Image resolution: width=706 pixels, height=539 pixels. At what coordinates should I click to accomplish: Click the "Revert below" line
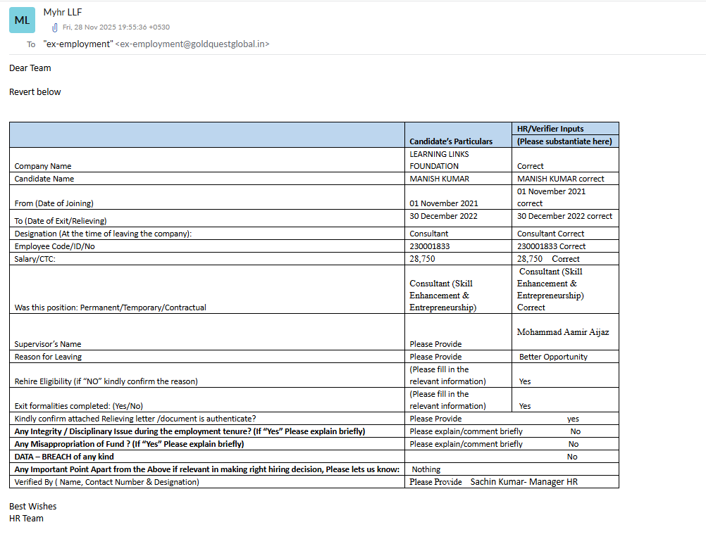[x=35, y=92]
